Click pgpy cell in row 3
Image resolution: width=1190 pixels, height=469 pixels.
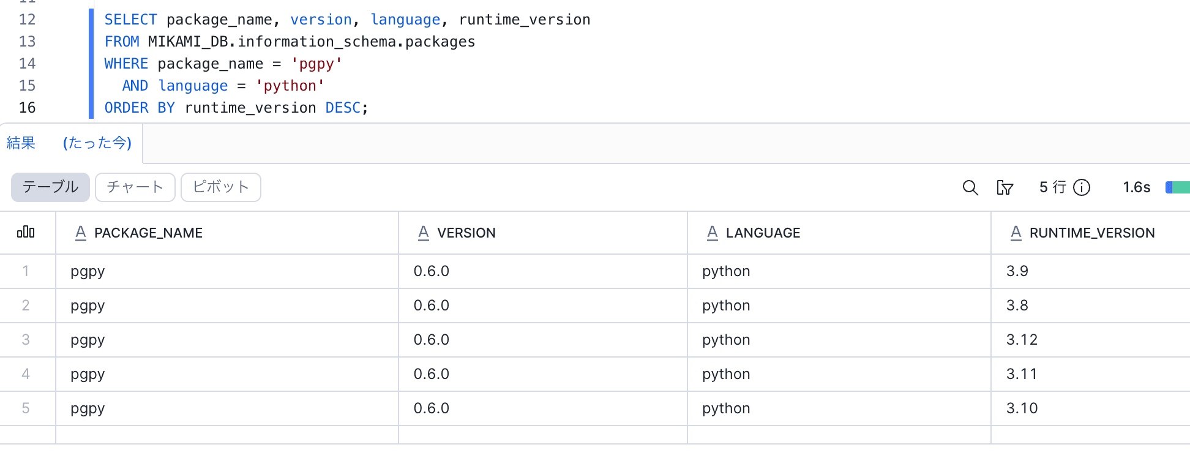point(227,340)
